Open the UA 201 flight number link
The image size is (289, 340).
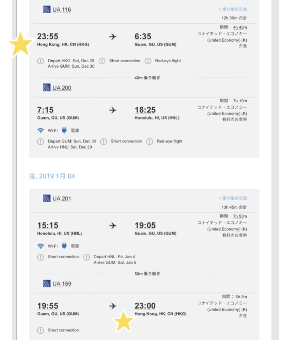point(62,199)
